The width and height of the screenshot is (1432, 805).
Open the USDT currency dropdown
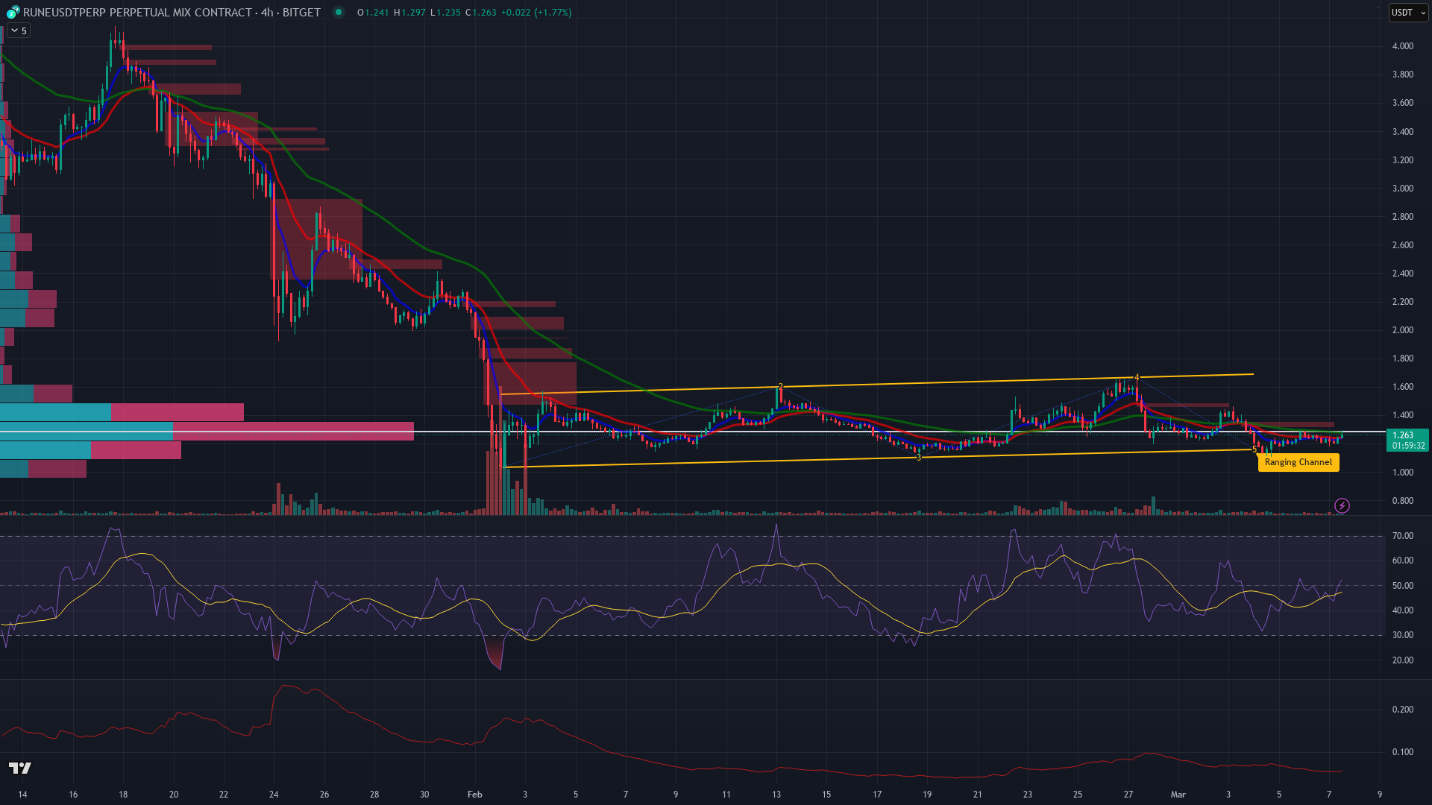click(1407, 12)
